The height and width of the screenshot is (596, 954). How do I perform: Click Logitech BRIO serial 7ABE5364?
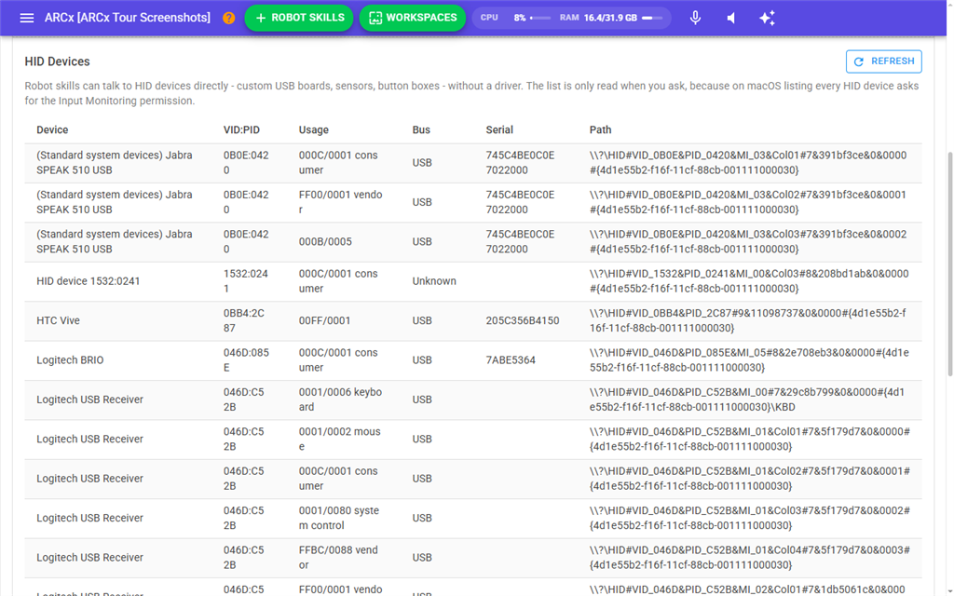(x=511, y=360)
